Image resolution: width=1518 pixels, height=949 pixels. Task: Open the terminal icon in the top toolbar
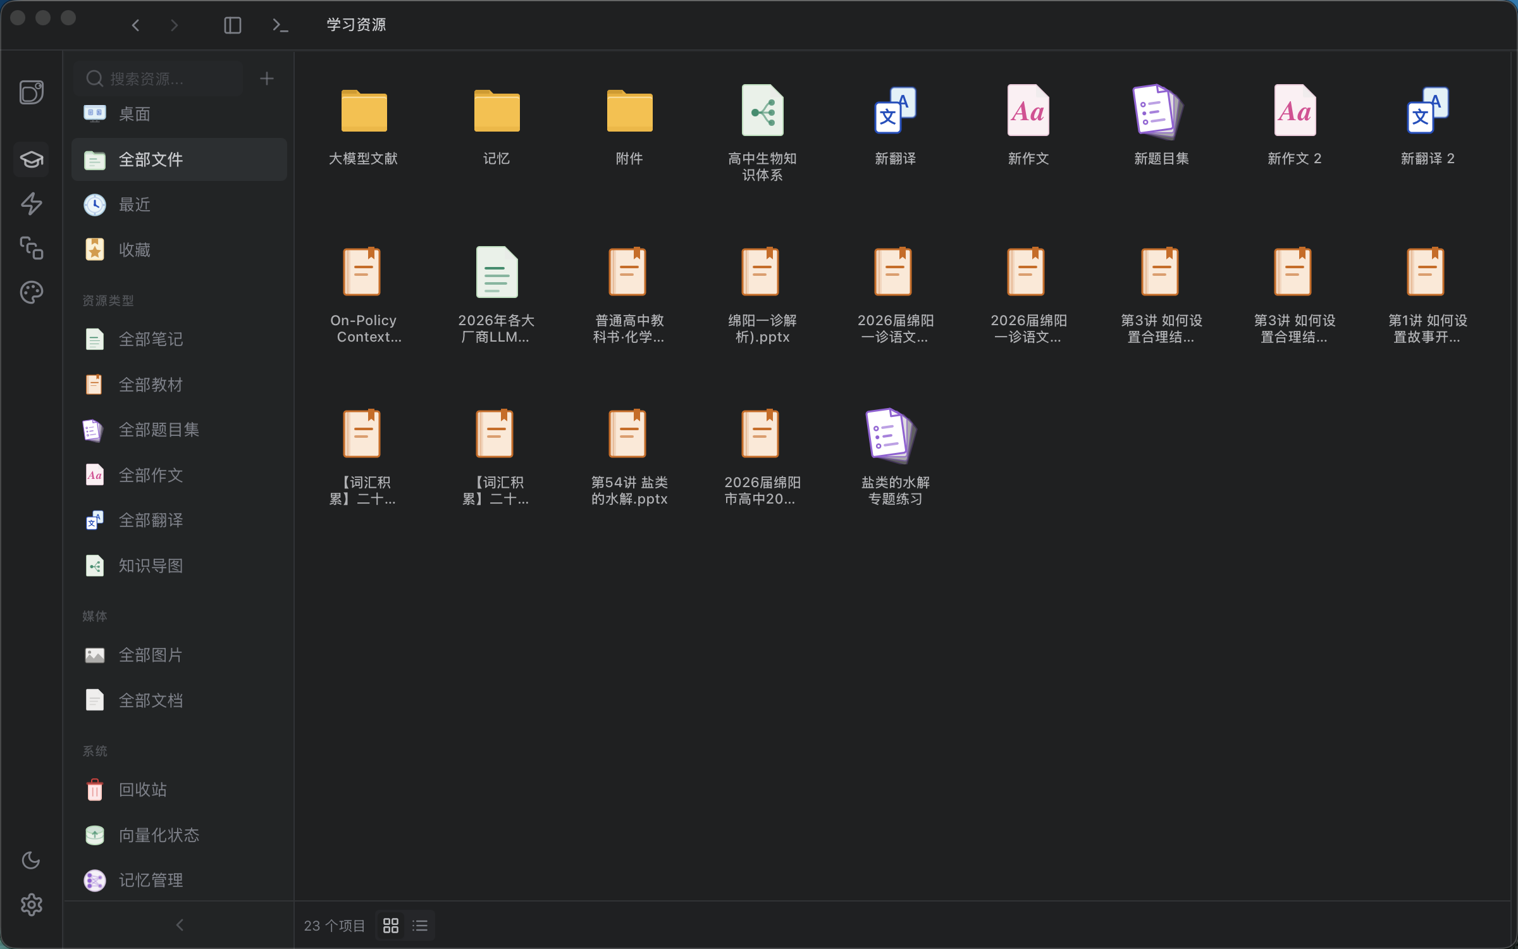click(x=280, y=25)
